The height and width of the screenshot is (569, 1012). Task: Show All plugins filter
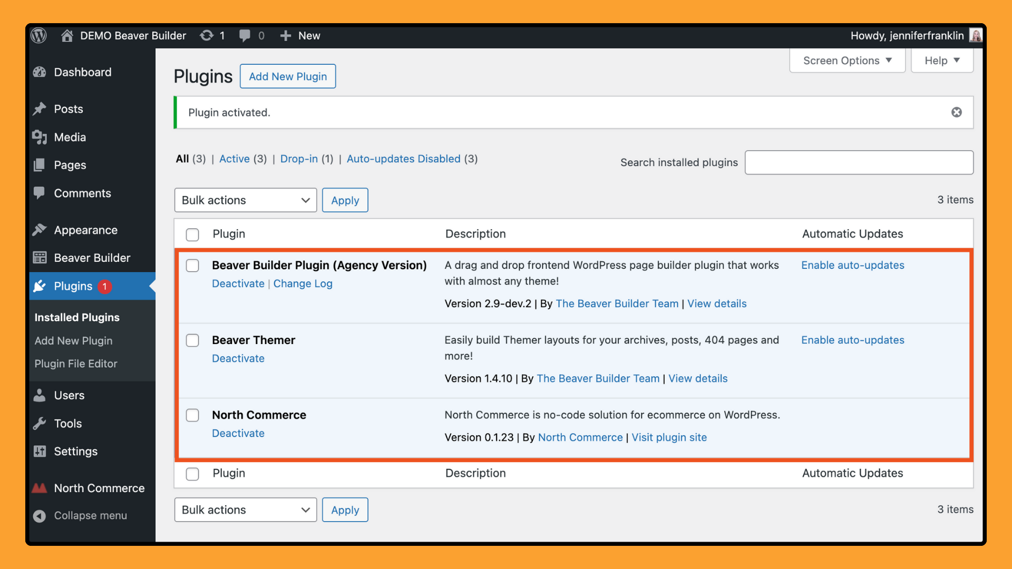[182, 159]
